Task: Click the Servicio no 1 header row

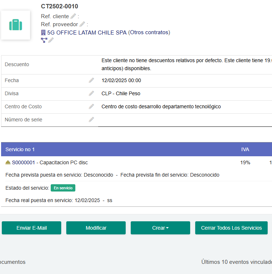Action: (x=20, y=149)
